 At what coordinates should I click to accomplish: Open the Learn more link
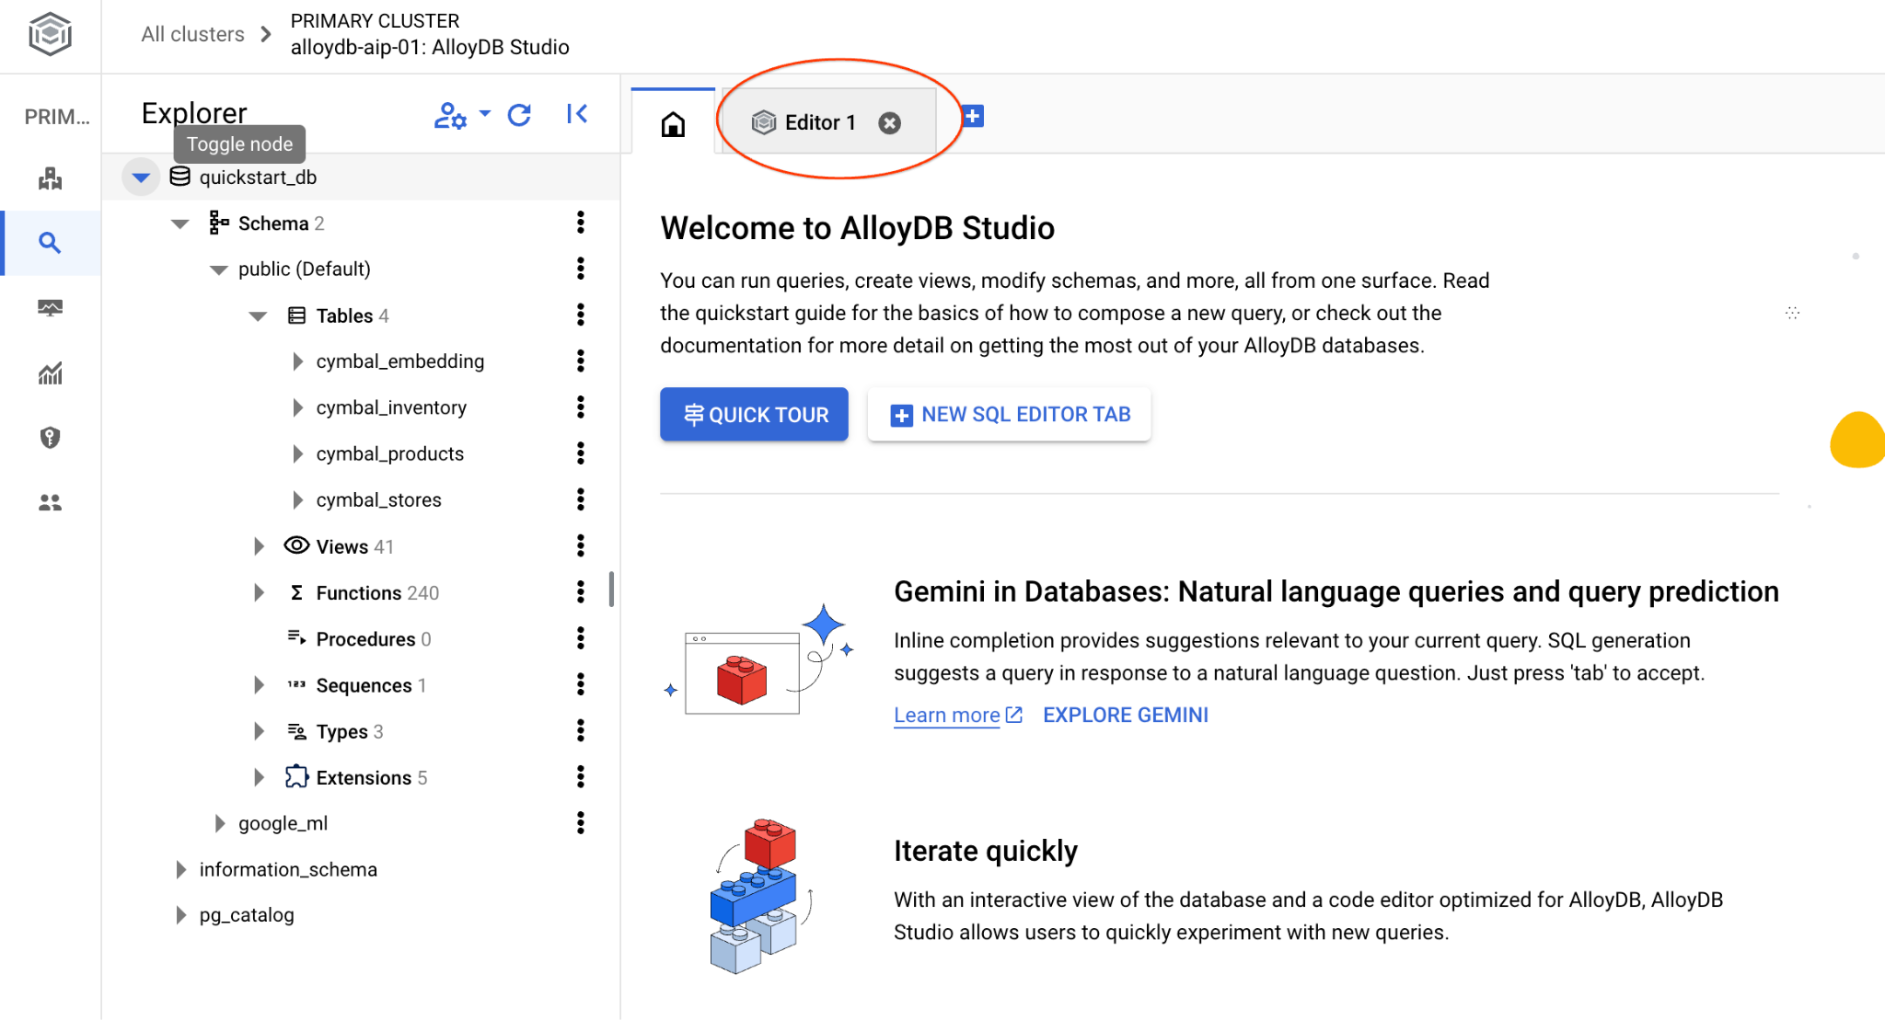pyautogui.click(x=947, y=716)
